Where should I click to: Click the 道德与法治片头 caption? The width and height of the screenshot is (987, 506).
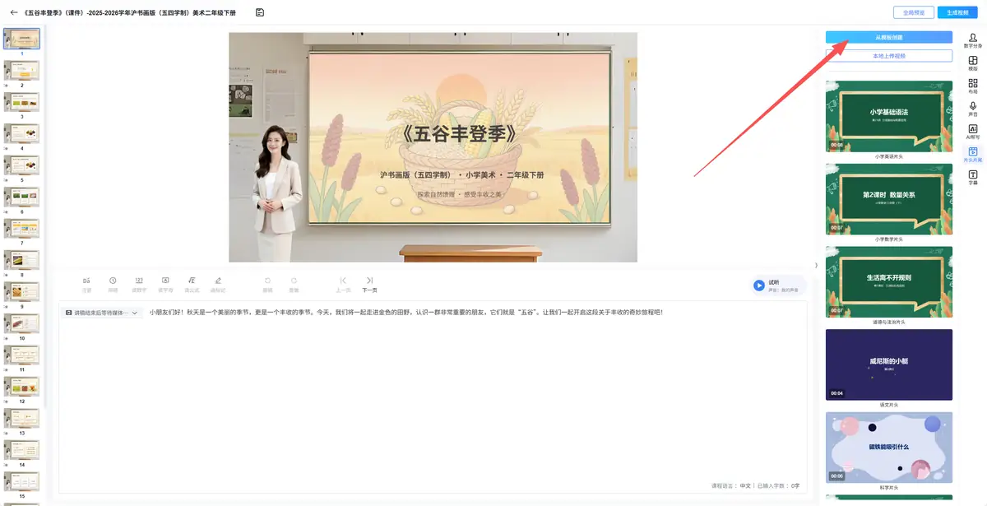(889, 322)
